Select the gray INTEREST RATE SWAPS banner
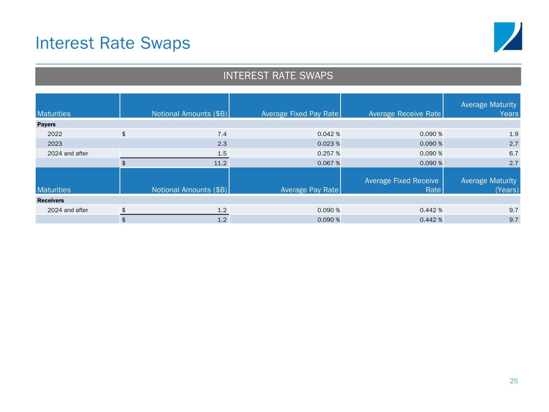The image size is (549, 412). (278, 76)
